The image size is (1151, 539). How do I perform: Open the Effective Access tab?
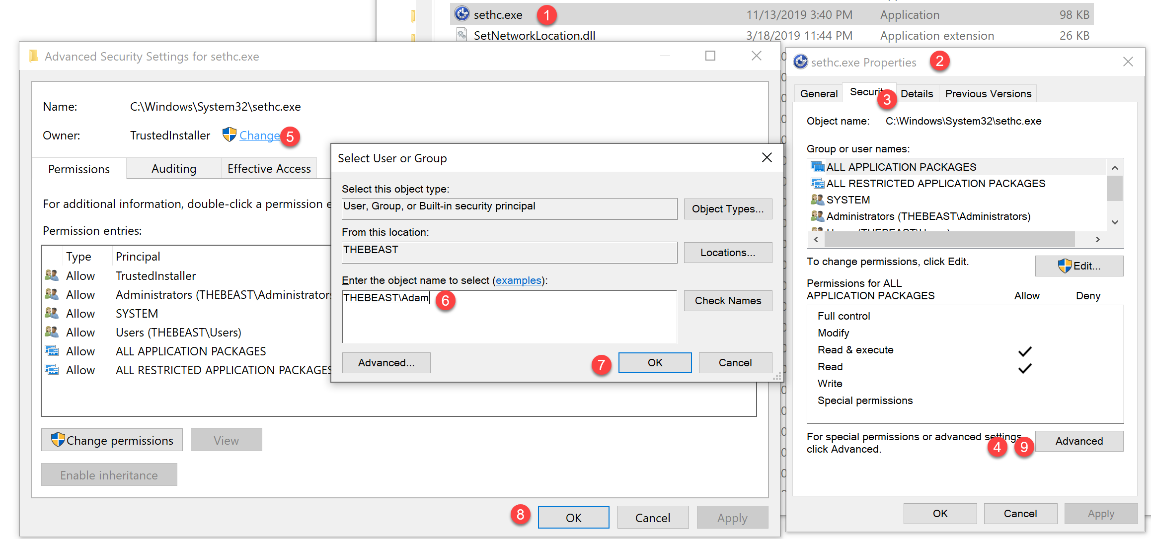coord(269,169)
